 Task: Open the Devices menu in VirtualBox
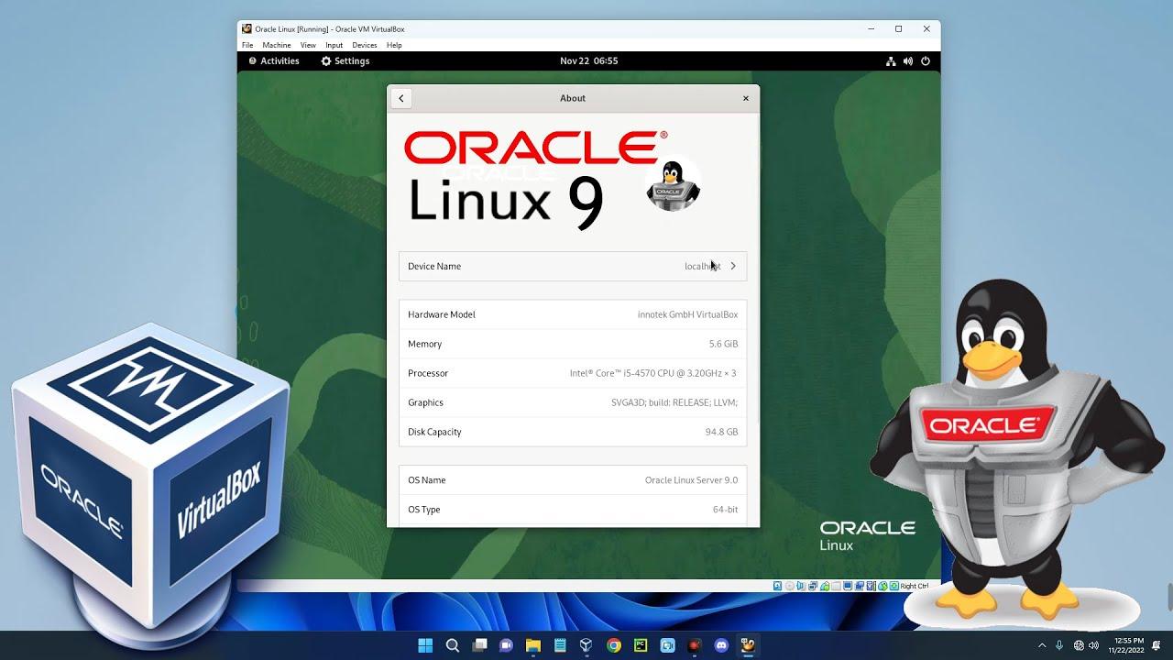pos(364,45)
